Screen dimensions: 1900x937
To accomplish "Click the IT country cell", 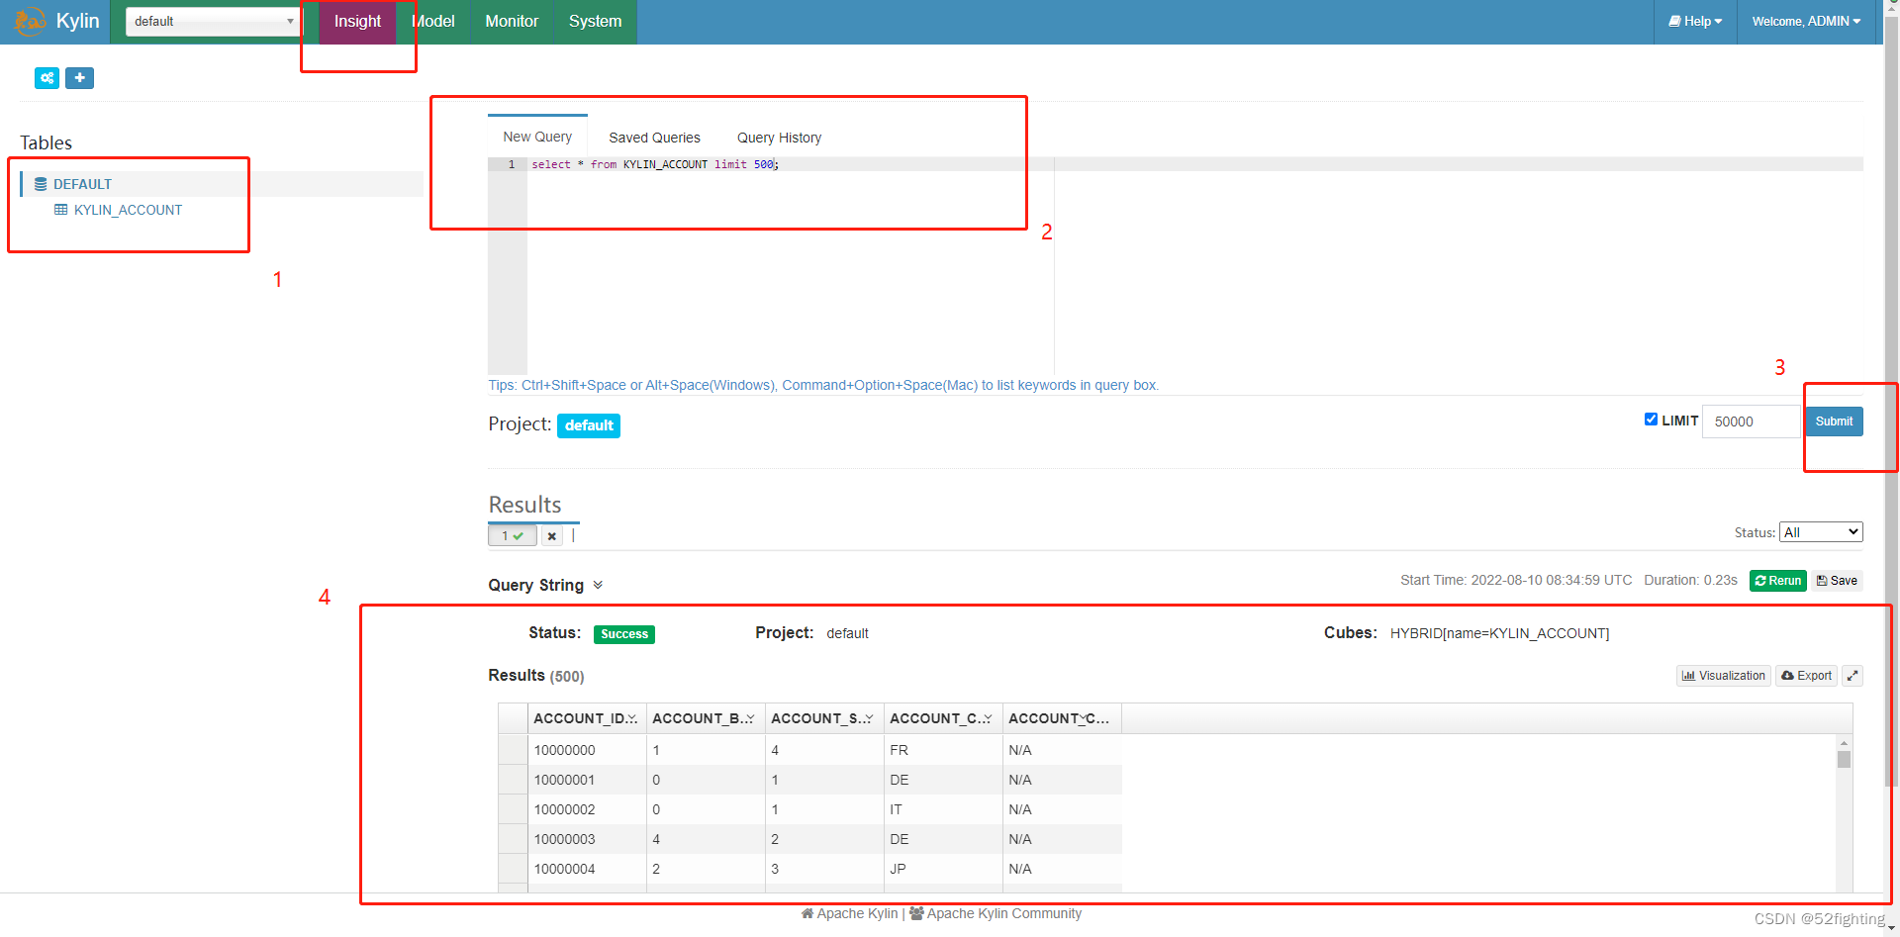I will click(x=943, y=809).
